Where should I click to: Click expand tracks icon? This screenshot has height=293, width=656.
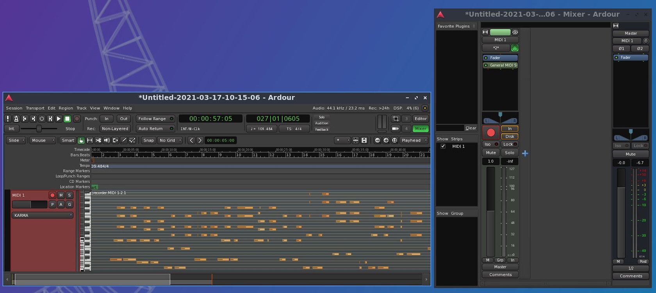tap(364, 140)
